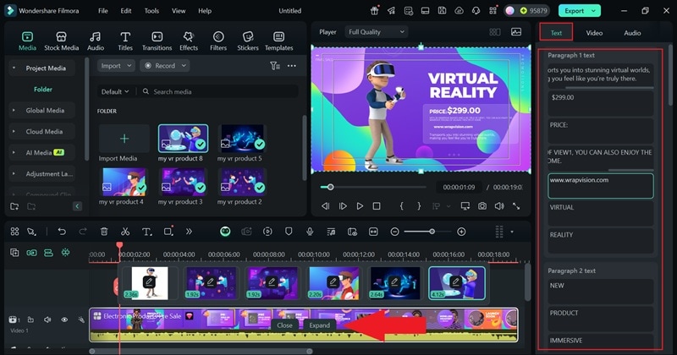The width and height of the screenshot is (677, 355).
Task: Open the Export dropdown arrow
Action: point(594,11)
